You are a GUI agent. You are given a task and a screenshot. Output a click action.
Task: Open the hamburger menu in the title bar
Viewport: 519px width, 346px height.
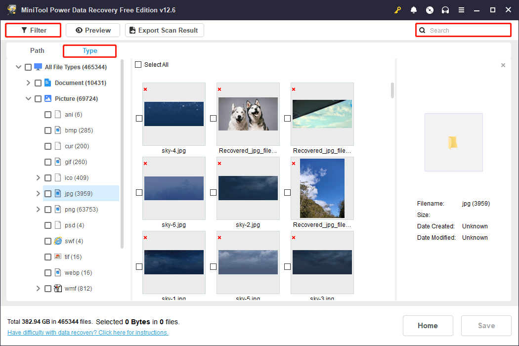pyautogui.click(x=461, y=9)
